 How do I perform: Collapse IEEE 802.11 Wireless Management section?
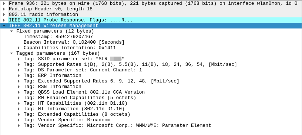point(4,26)
